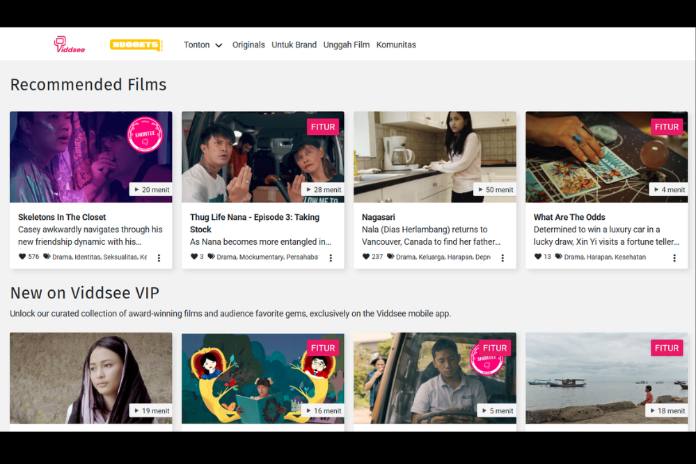Open the 16 menit animated VIP film thumbnail
Image resolution: width=696 pixels, height=464 pixels.
tap(263, 378)
